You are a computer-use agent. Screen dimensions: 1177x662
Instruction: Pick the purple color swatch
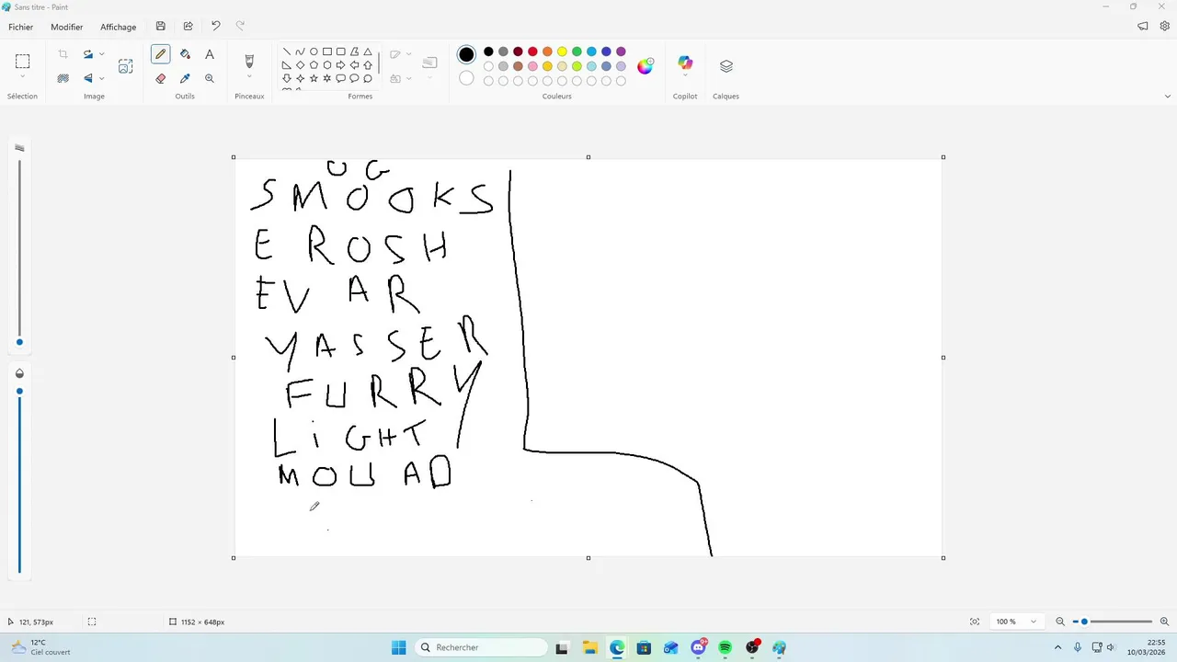(x=621, y=51)
